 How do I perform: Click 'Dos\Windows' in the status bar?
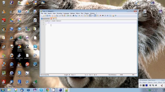pos(112,75)
